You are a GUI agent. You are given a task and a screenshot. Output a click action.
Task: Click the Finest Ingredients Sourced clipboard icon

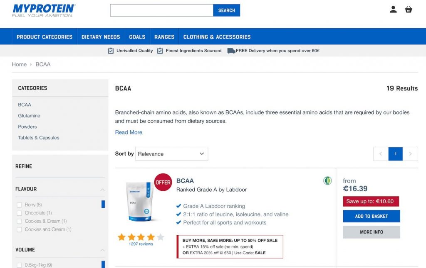(x=160, y=51)
